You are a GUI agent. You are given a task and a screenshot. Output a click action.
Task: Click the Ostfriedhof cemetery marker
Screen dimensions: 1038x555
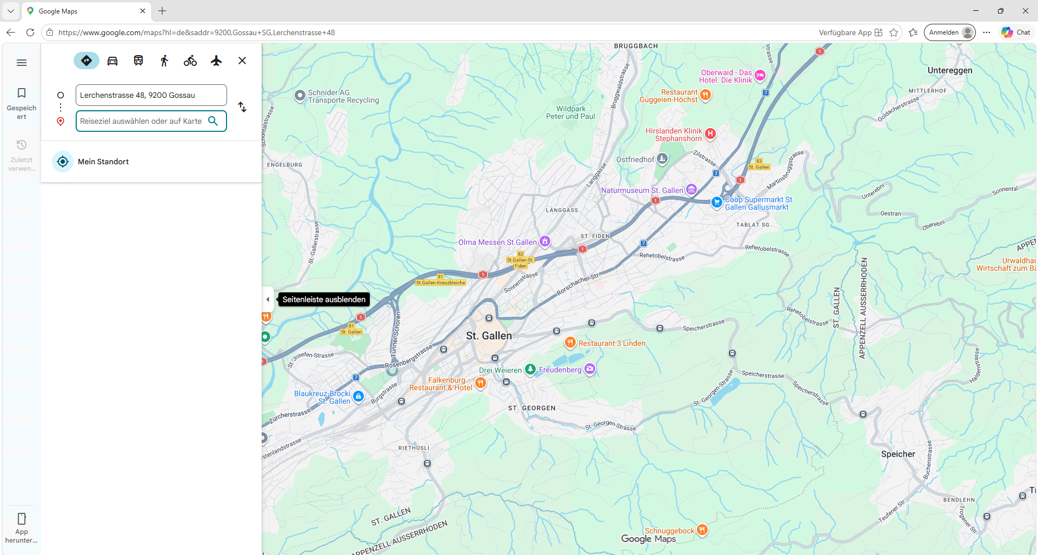tap(662, 159)
